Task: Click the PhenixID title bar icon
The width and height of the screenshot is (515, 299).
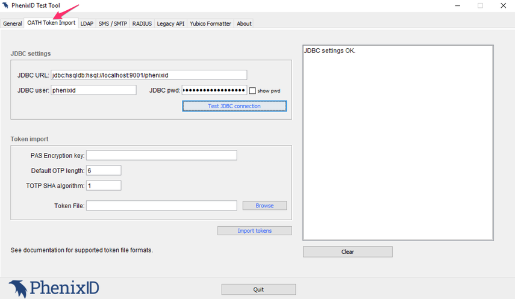Action: [5, 5]
